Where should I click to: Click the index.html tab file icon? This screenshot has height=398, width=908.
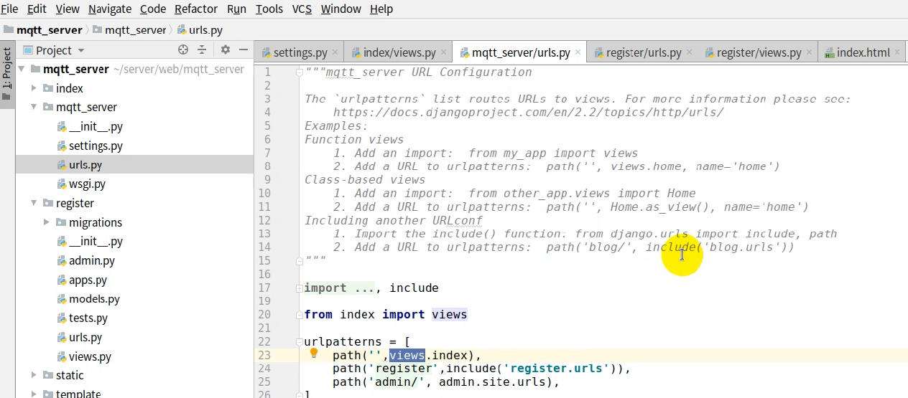click(829, 53)
